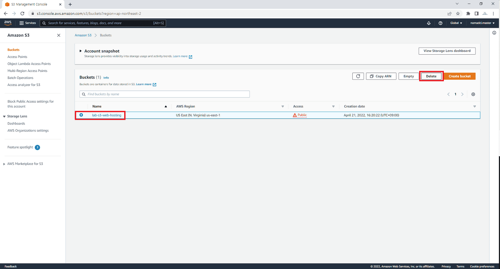Click the search bar for services

(x=103, y=23)
